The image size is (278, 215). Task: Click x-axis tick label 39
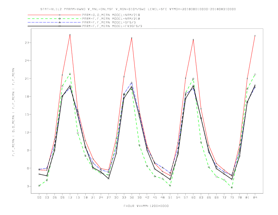click(139, 197)
